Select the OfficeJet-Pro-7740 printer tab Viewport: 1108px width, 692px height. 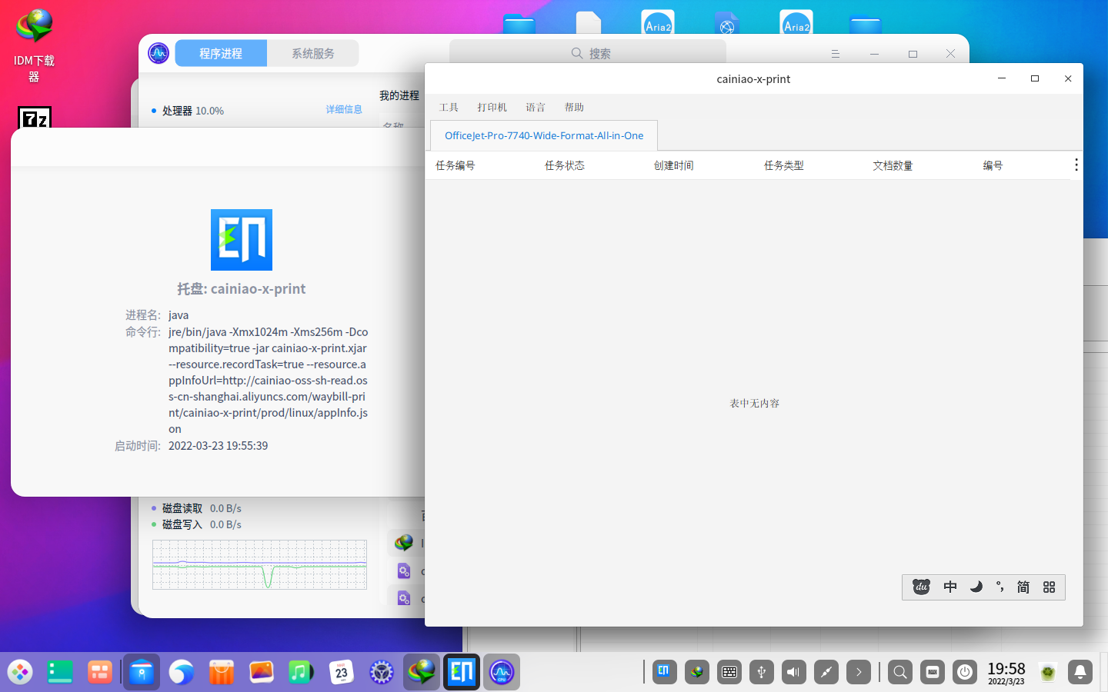544,136
